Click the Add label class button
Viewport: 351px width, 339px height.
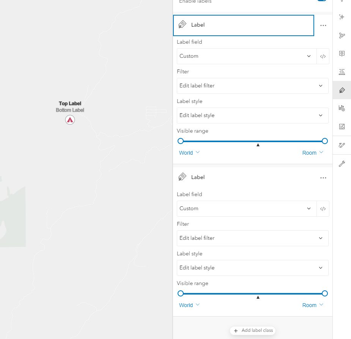252,330
